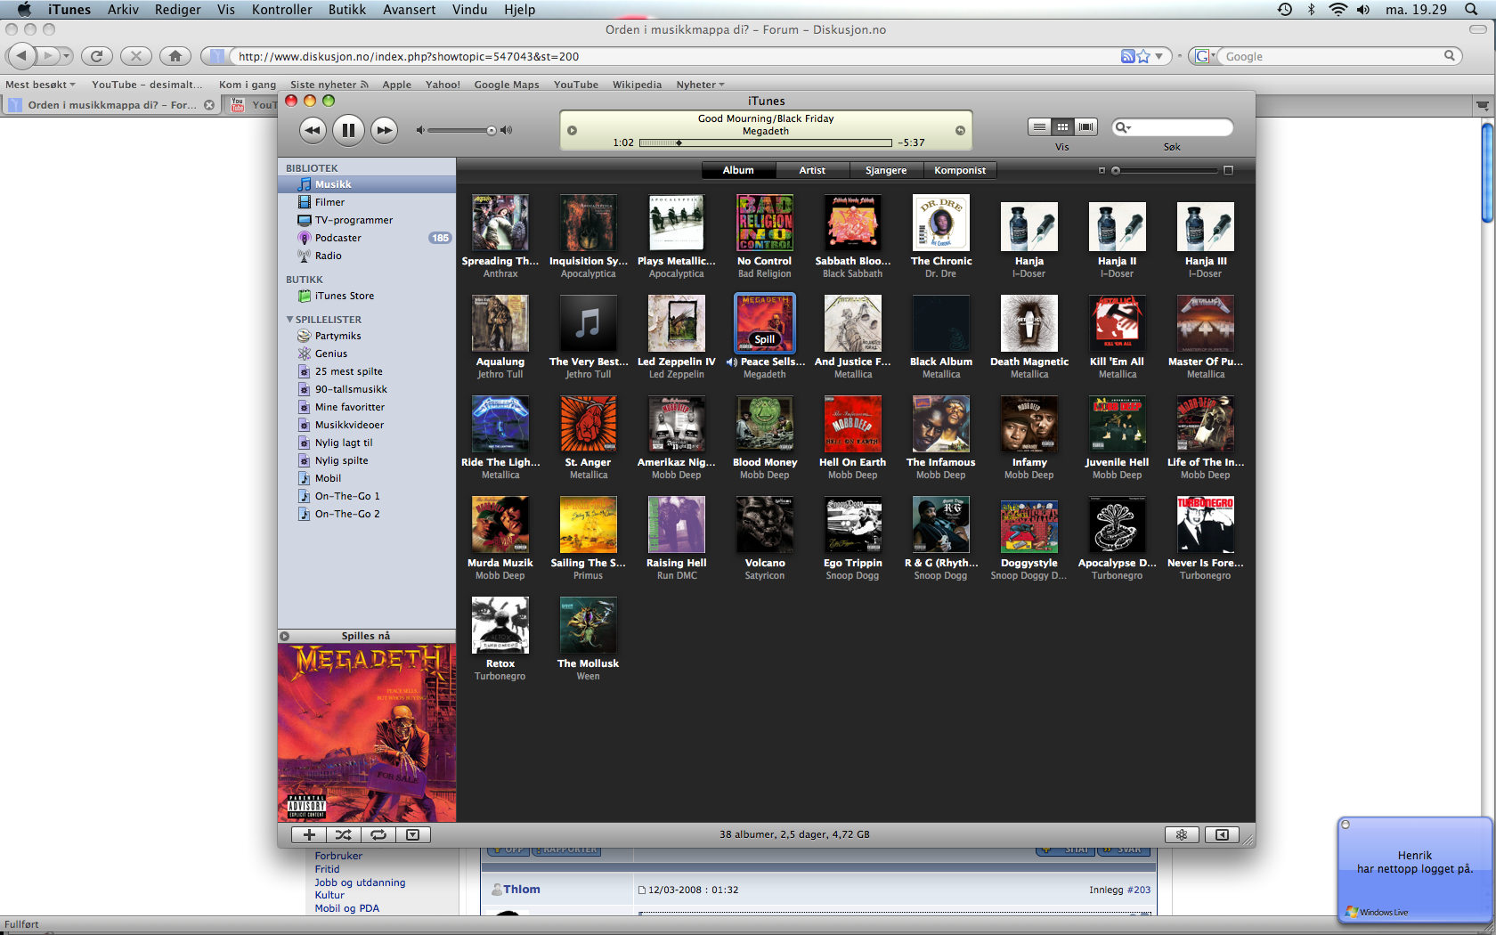Click Thlom username link in forum

pyautogui.click(x=521, y=889)
